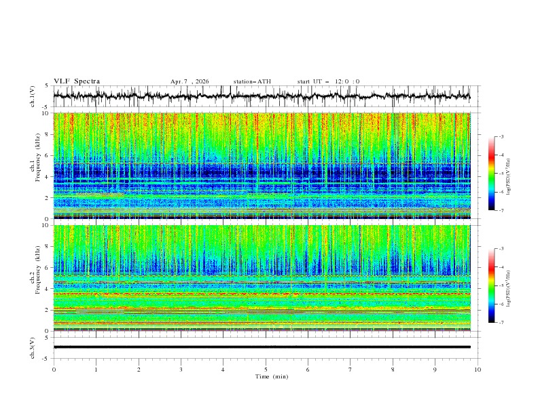Click the "Time (min)" axis label
The height and width of the screenshot is (415, 538).
click(272, 376)
